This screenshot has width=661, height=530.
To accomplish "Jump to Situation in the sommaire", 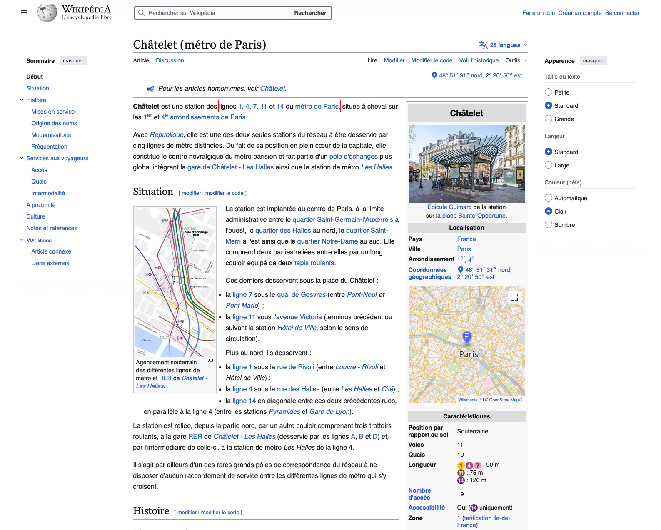I will coord(37,88).
